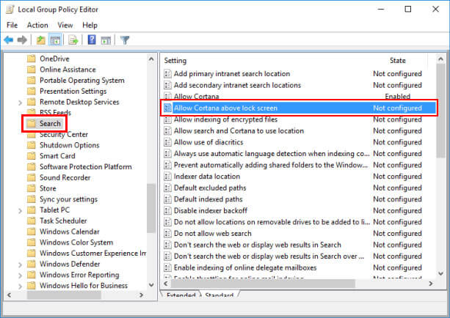
Task: Select Allow Cortana above lock screen setting
Action: click(x=225, y=108)
